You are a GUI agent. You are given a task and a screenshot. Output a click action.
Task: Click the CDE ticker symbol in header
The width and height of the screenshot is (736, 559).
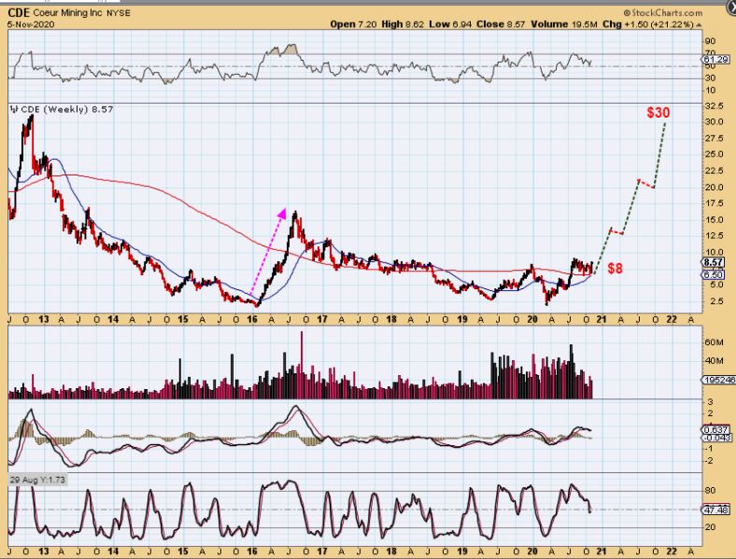coord(19,13)
